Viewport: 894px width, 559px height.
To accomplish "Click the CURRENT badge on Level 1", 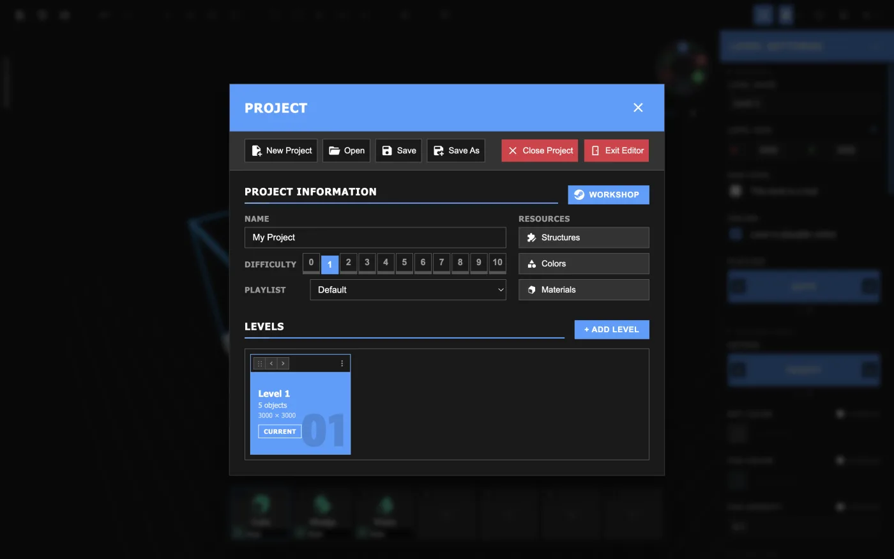I will click(x=280, y=432).
